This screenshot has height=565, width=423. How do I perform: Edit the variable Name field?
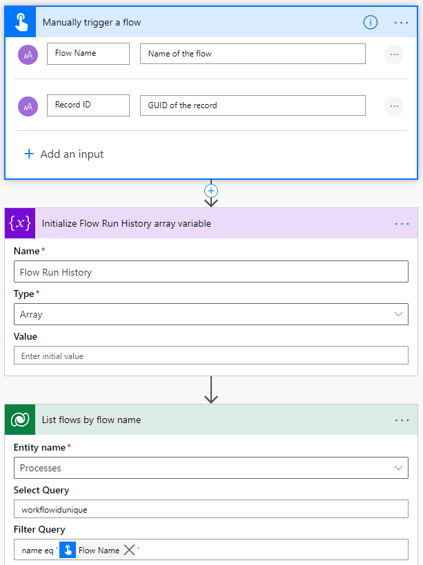210,272
